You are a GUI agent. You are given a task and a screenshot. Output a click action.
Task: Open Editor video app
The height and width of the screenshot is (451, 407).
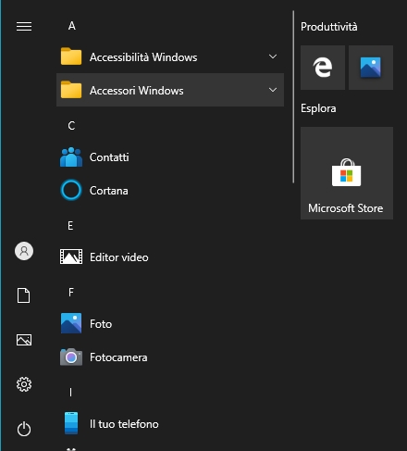click(170, 257)
